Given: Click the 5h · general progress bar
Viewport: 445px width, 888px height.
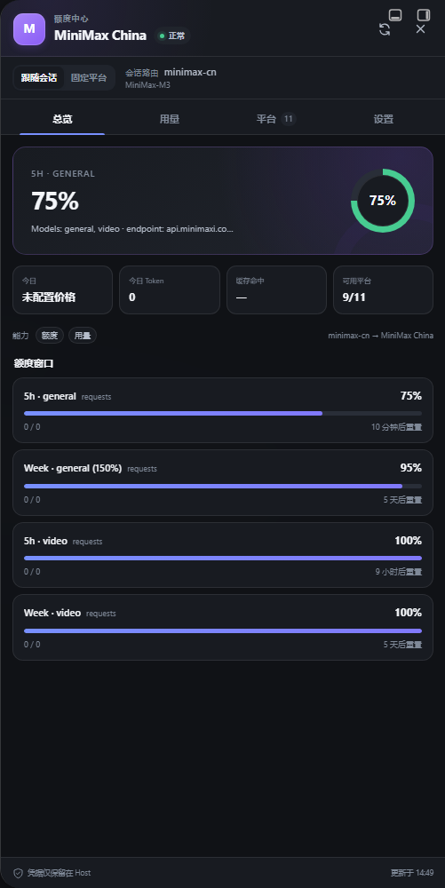Looking at the screenshot, I should [222, 414].
